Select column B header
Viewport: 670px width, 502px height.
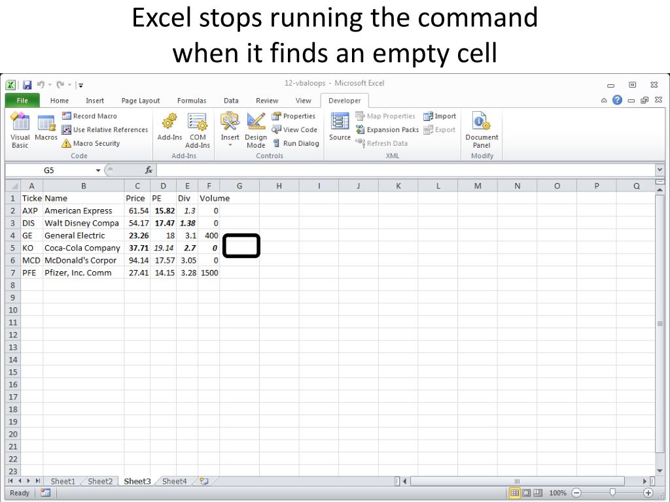(84, 186)
